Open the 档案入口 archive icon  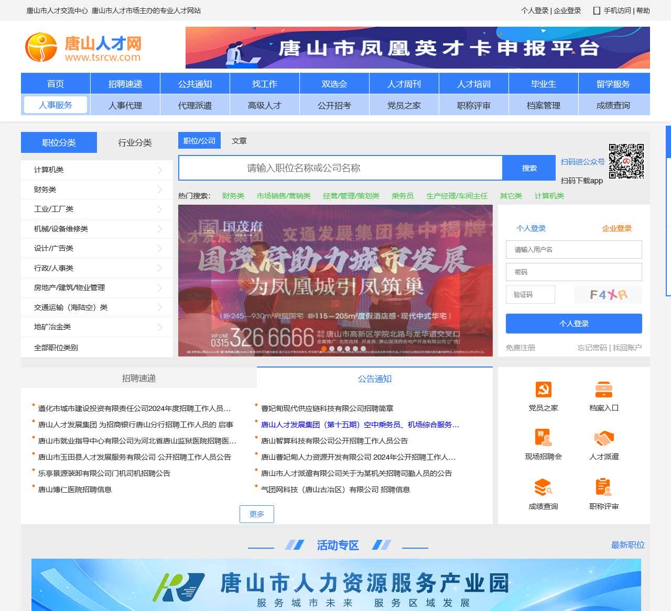pyautogui.click(x=604, y=390)
